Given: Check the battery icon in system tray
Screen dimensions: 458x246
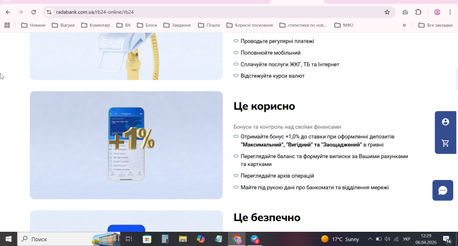Looking at the screenshot, I should tap(379, 239).
